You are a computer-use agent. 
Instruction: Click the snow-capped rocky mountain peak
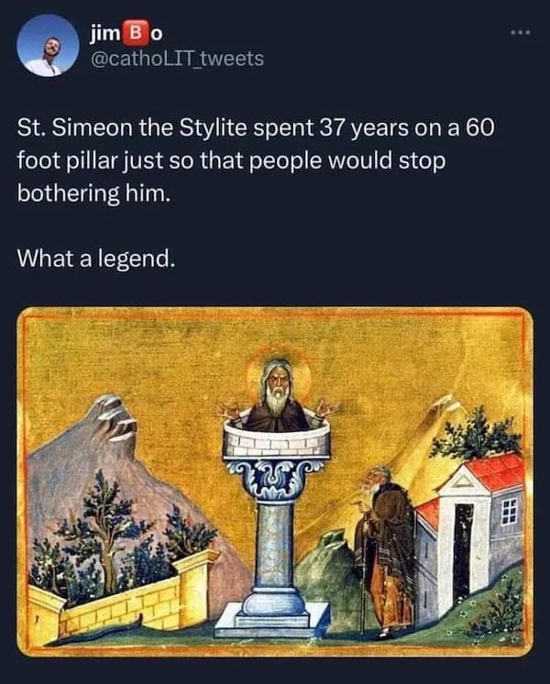(115, 417)
